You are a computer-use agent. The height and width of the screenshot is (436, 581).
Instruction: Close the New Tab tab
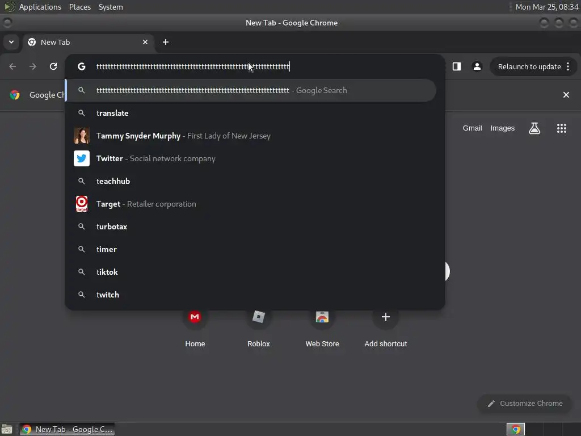pyautogui.click(x=145, y=42)
